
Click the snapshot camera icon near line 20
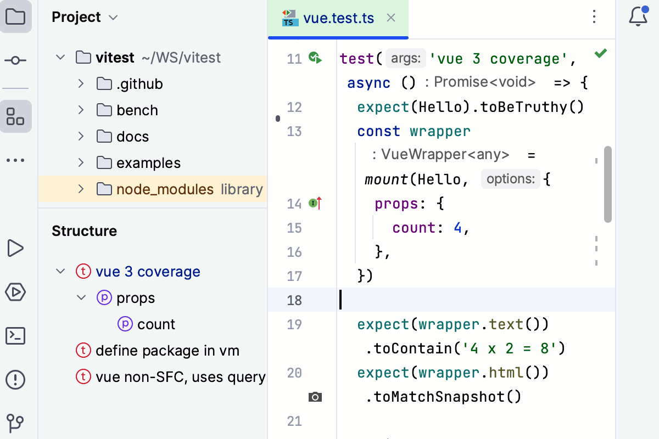click(315, 397)
